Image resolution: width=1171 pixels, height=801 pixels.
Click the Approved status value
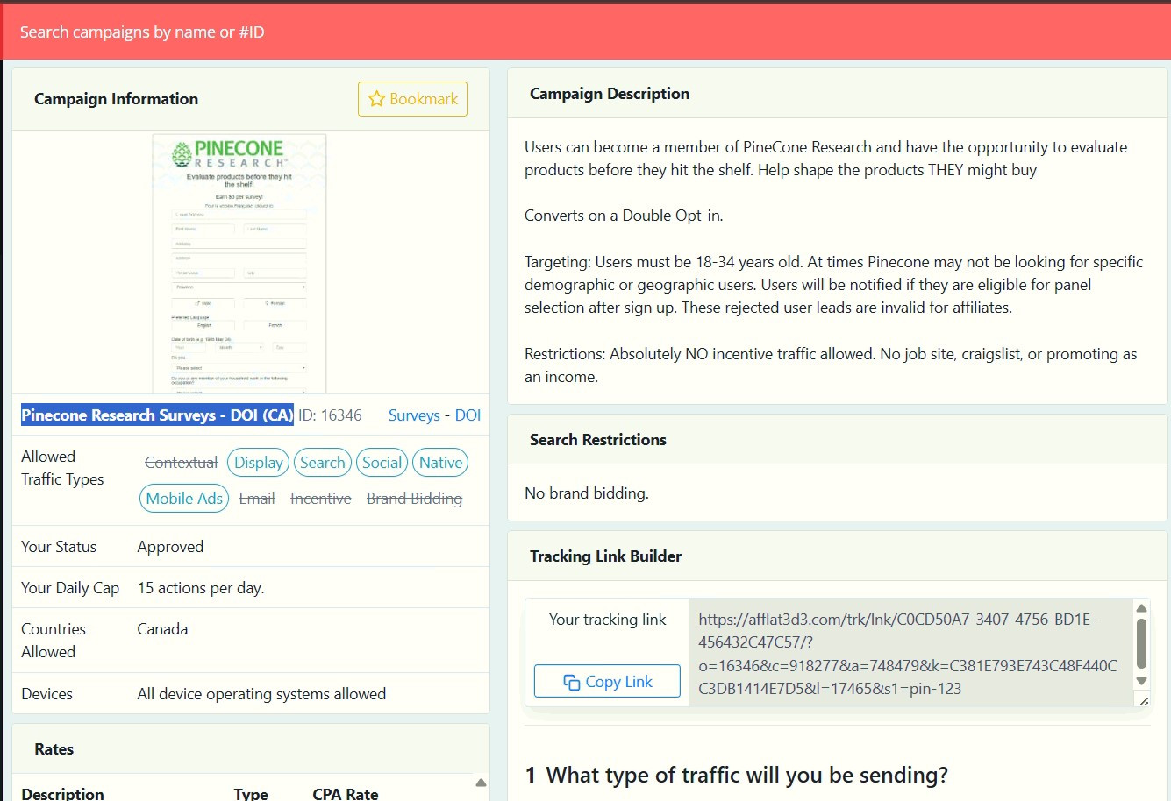(x=170, y=547)
